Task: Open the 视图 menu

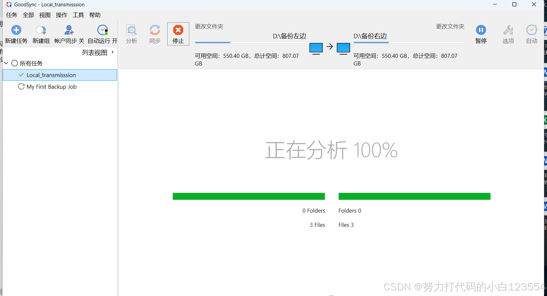Action: (45, 15)
